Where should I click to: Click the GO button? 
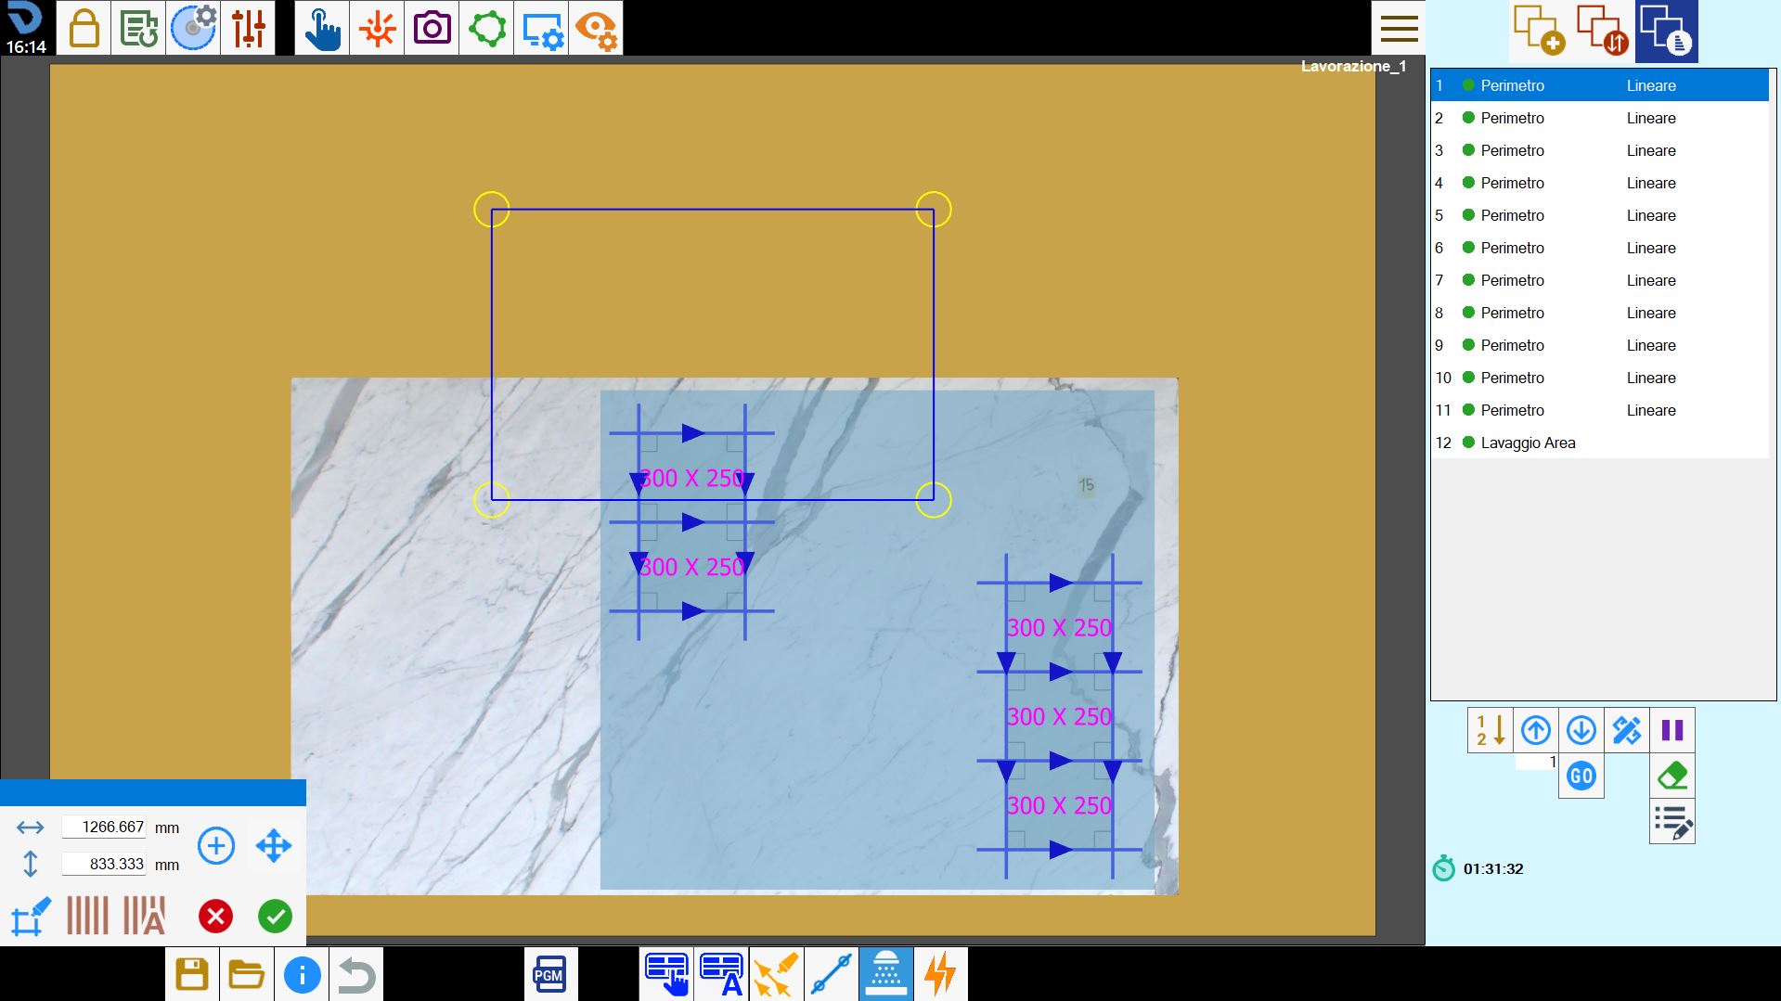1581,776
